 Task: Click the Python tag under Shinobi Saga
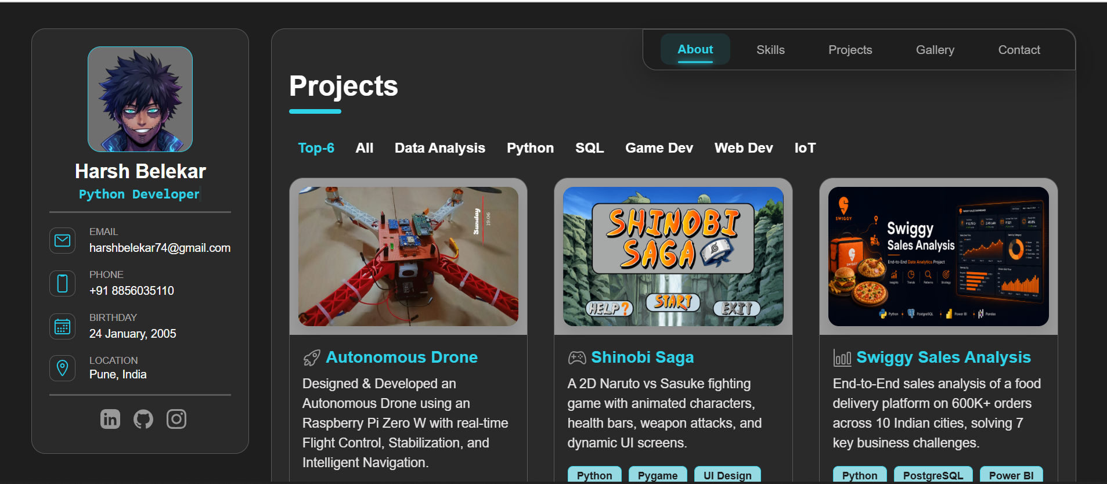(594, 475)
